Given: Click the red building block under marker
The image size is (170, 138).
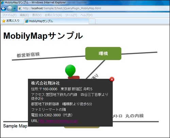Looking at the screenshot, I should (74, 77).
